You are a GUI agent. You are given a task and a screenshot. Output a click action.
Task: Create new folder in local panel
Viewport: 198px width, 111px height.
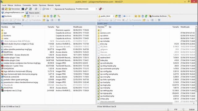click(x=44, y=20)
